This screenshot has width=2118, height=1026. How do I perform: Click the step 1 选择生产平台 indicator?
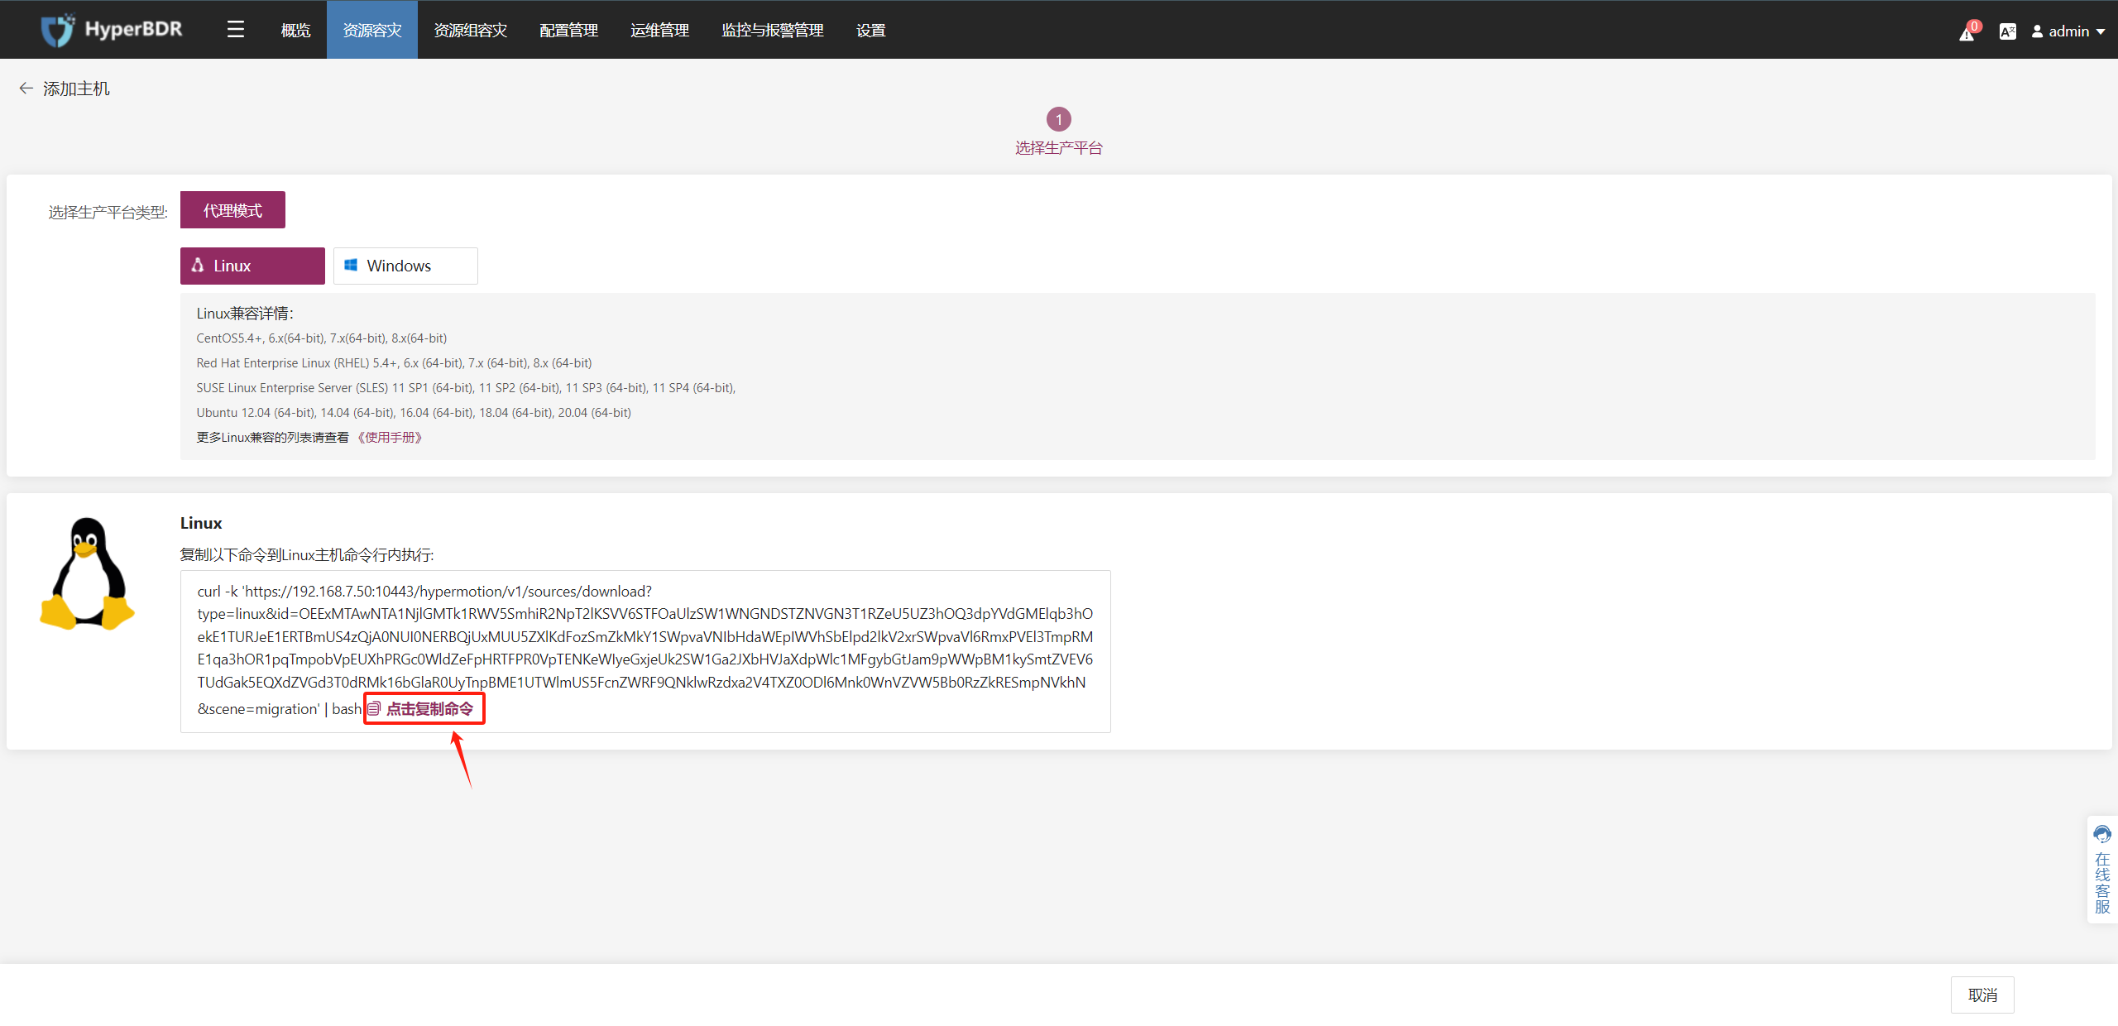pos(1059,132)
